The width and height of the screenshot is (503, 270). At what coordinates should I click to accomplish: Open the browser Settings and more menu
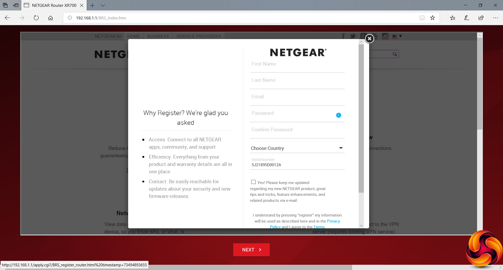(495, 18)
